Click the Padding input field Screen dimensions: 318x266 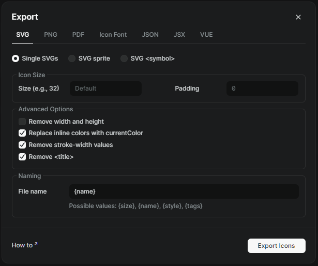pos(262,88)
